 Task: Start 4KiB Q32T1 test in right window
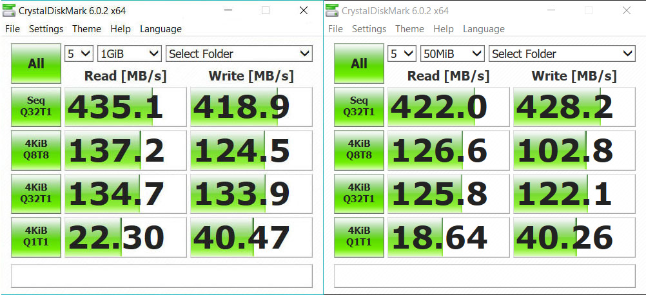point(359,193)
